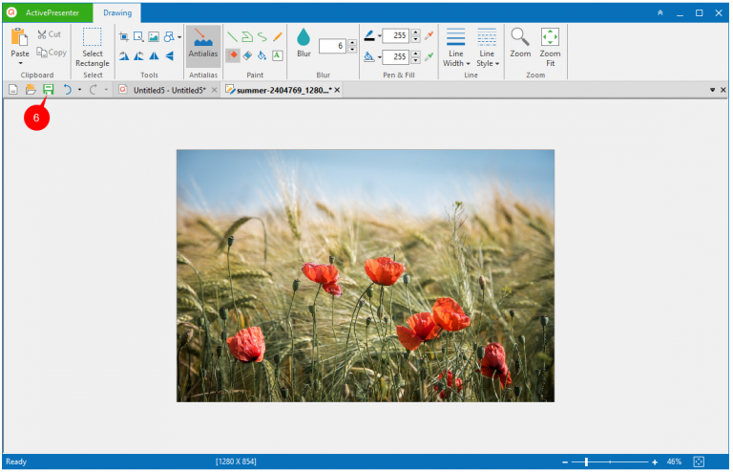Activate the Select Rectangle tool
This screenshot has width=733, height=472.
[92, 47]
